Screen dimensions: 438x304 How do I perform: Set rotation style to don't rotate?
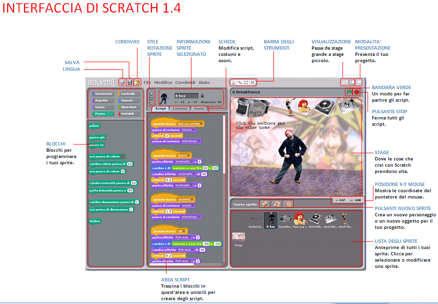point(151,102)
